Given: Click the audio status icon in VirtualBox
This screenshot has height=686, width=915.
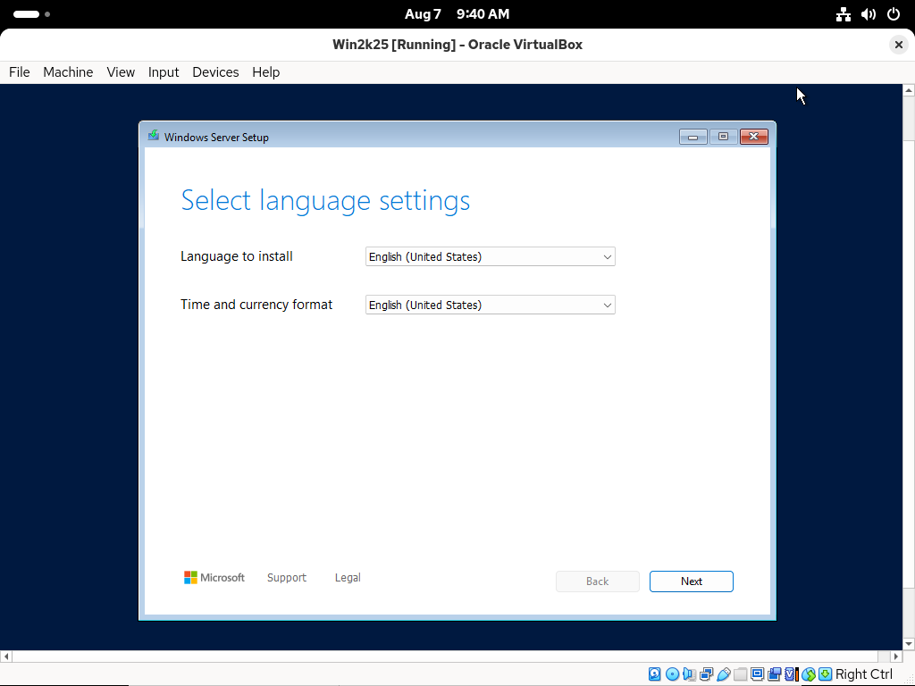Looking at the screenshot, I should [x=689, y=674].
